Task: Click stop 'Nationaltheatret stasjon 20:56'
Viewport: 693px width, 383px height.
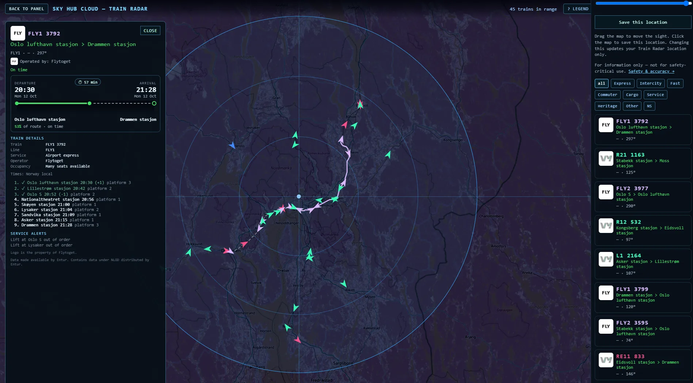Action: (57, 199)
